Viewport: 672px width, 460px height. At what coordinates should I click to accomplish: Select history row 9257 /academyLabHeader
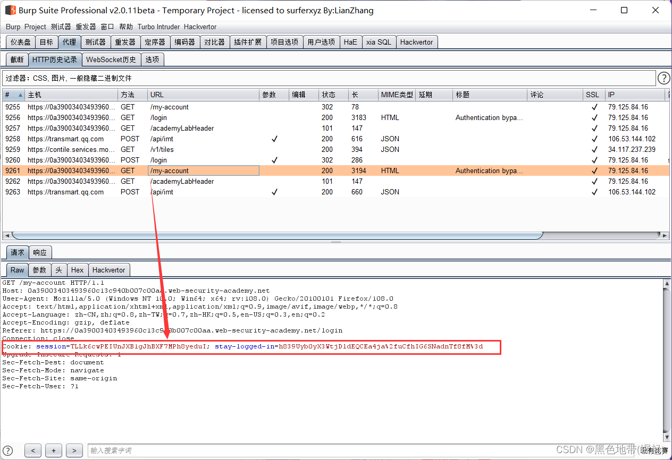point(336,128)
